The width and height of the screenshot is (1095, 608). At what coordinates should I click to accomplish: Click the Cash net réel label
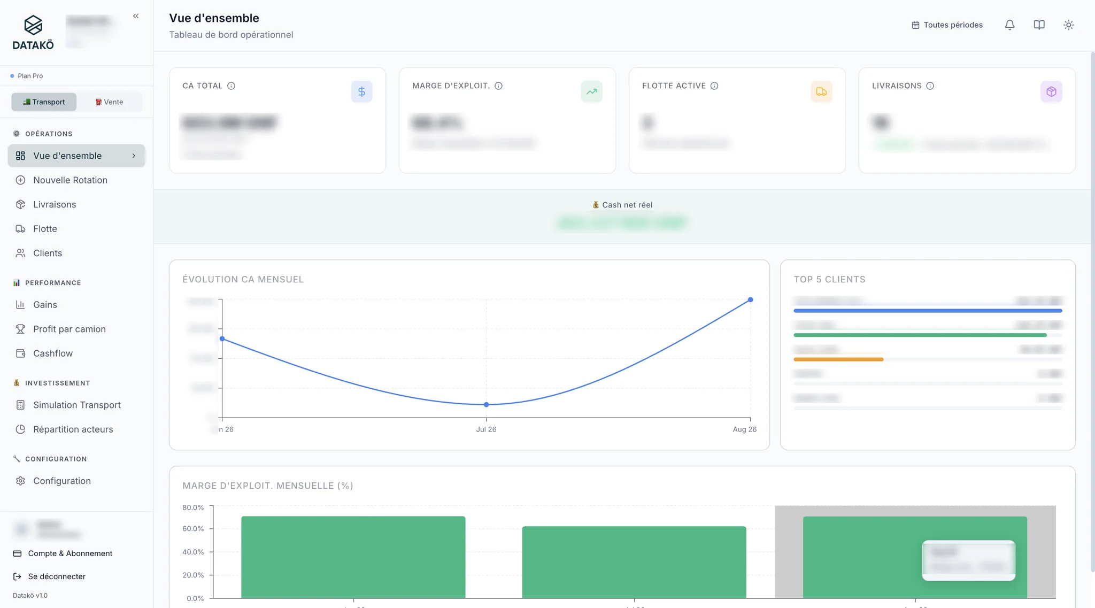click(x=622, y=205)
